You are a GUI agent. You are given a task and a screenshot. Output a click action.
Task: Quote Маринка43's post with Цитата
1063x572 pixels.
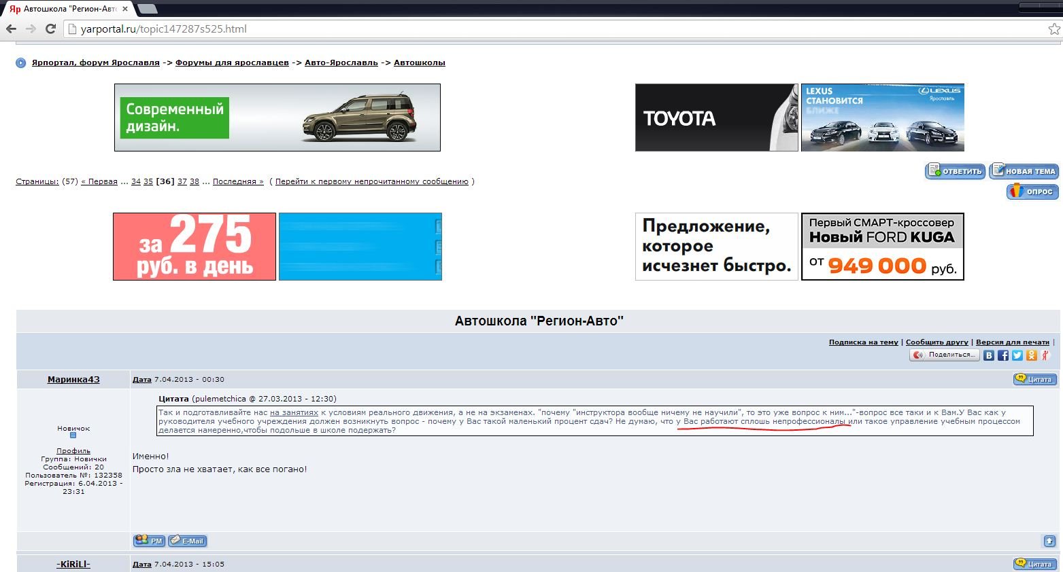(x=1034, y=379)
